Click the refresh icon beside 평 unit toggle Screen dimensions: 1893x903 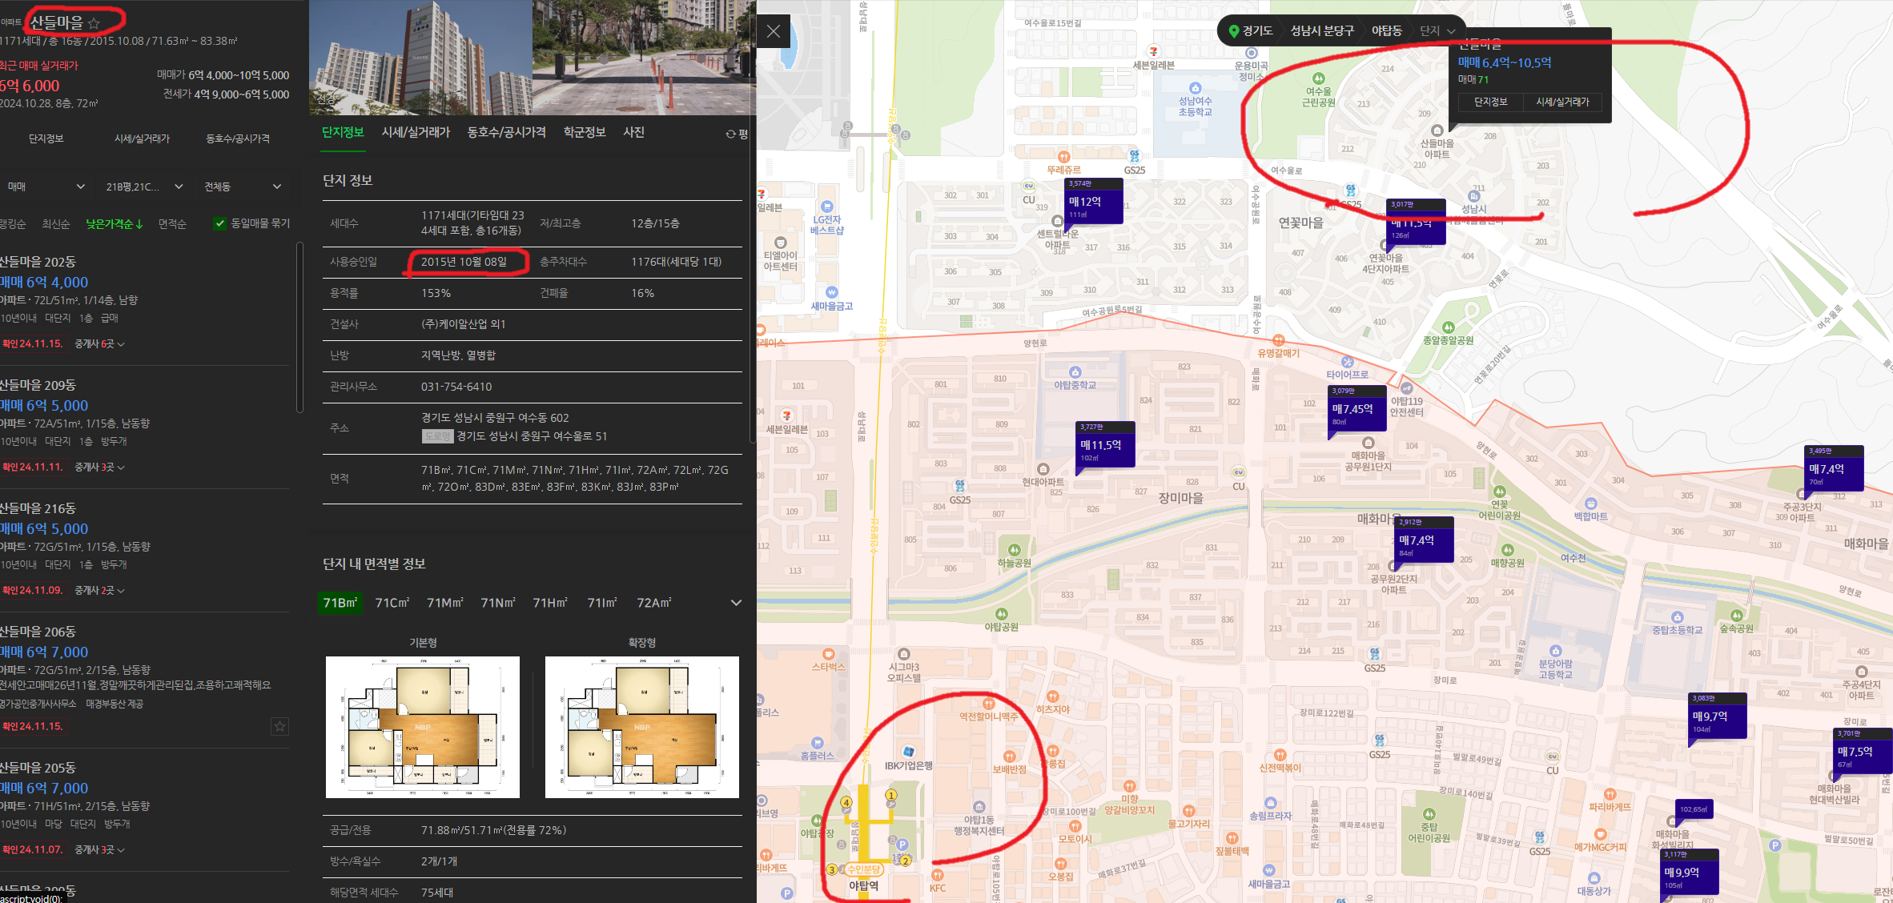point(730,134)
